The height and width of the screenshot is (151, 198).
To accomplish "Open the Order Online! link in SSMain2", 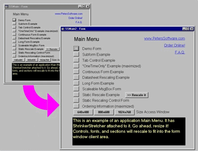I will [x=175, y=45].
